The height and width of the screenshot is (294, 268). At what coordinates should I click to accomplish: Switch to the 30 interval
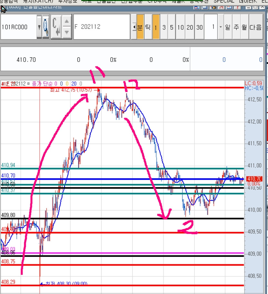pyautogui.click(x=199, y=27)
